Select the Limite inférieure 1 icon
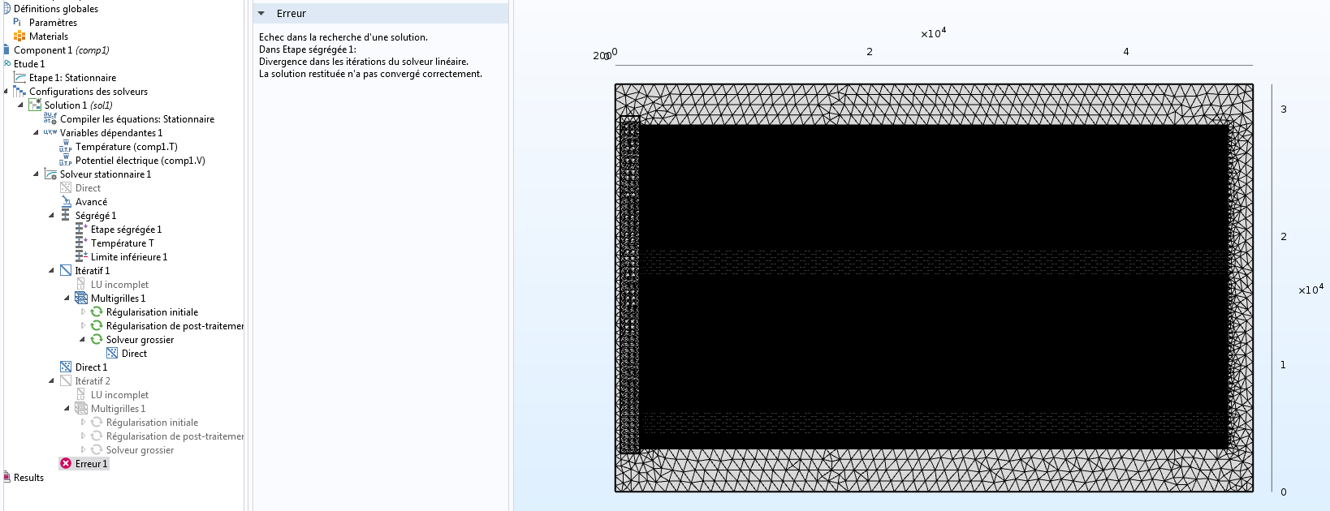Image resolution: width=1330 pixels, height=511 pixels. pyautogui.click(x=80, y=257)
